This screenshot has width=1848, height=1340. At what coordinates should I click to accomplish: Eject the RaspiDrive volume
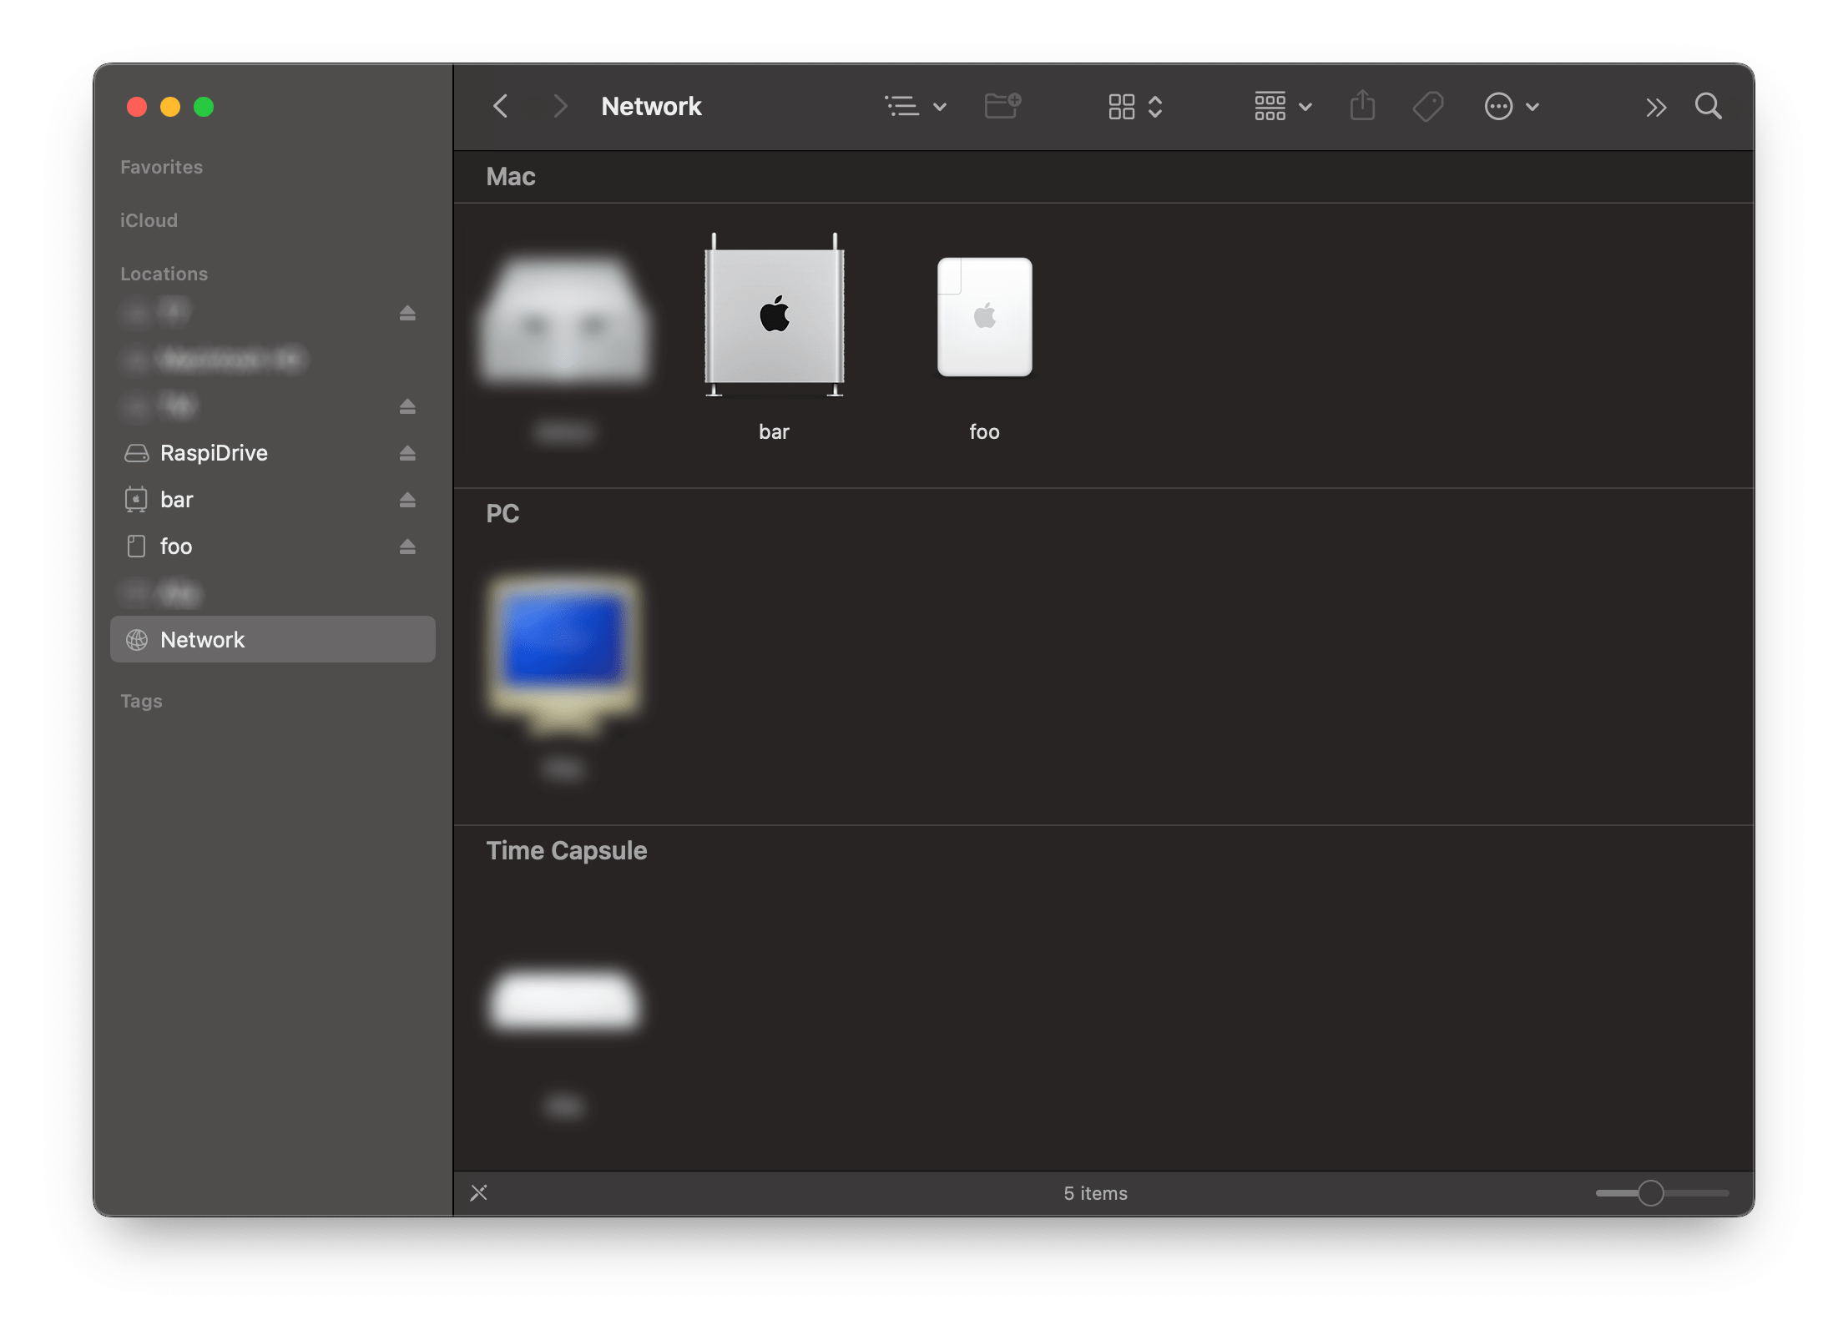[406, 452]
